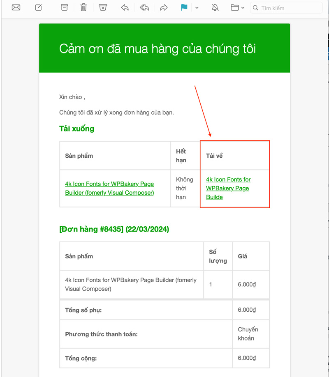Check for new mail with envelope icon
Viewport: 329px width, 377px height.
[x=16, y=7]
